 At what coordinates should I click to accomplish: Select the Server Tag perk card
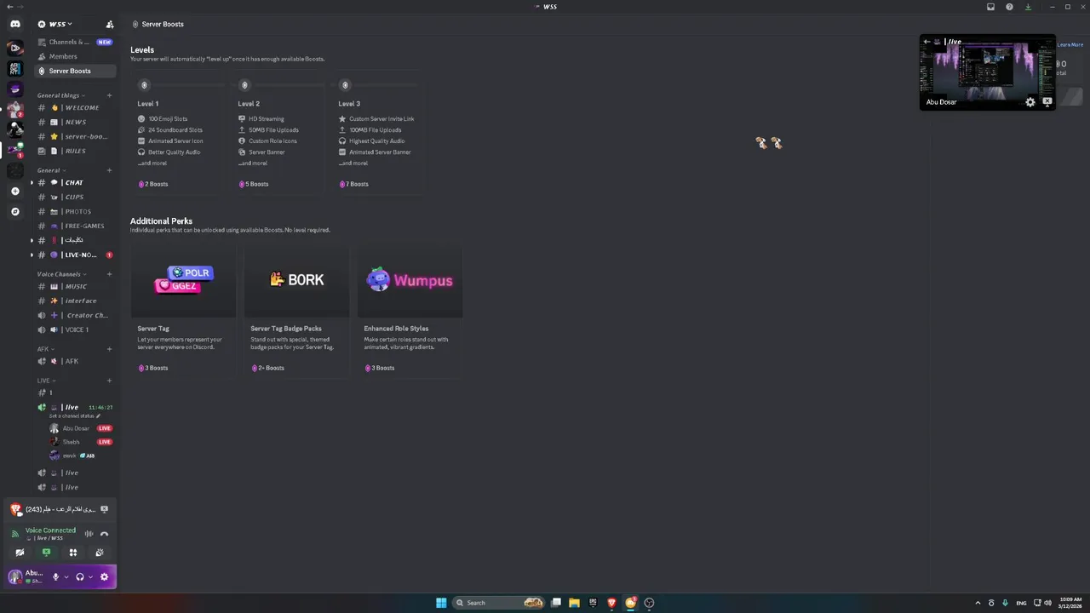click(x=183, y=312)
